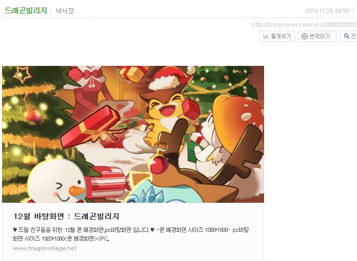Click the bar chart icon in 통계보기
This screenshot has height=261, width=357.
click(x=266, y=36)
